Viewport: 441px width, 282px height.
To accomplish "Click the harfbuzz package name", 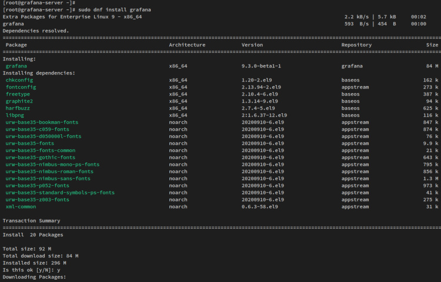I will click(19, 108).
